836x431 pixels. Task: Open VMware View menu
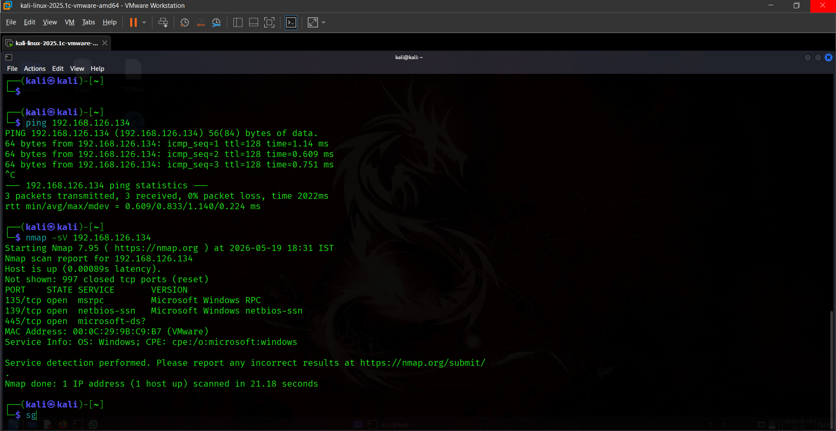click(x=50, y=22)
